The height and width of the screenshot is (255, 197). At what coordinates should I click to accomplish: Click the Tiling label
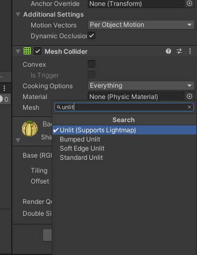39,171
